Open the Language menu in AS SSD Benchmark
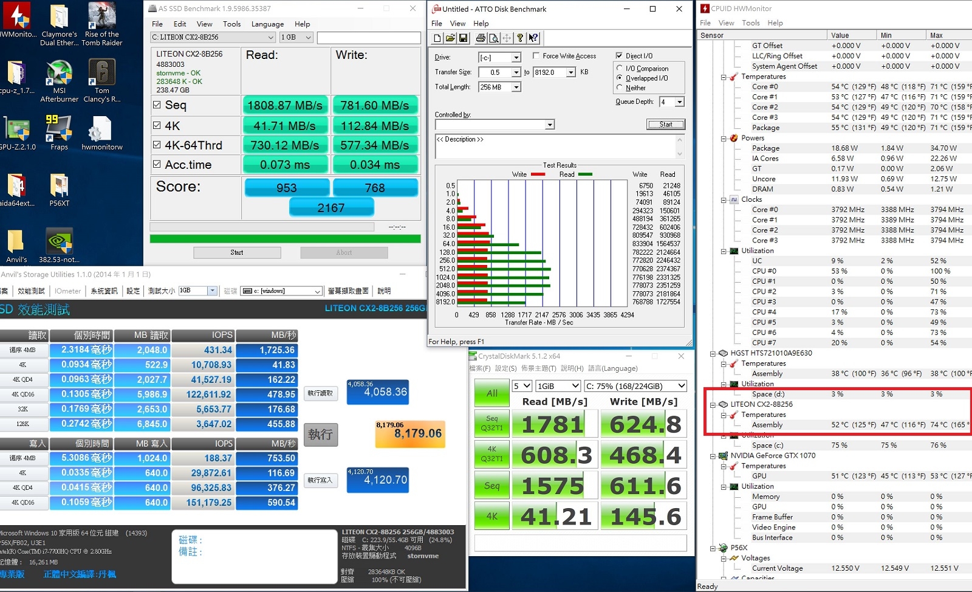Screen dimensions: 972x592 click(x=267, y=24)
